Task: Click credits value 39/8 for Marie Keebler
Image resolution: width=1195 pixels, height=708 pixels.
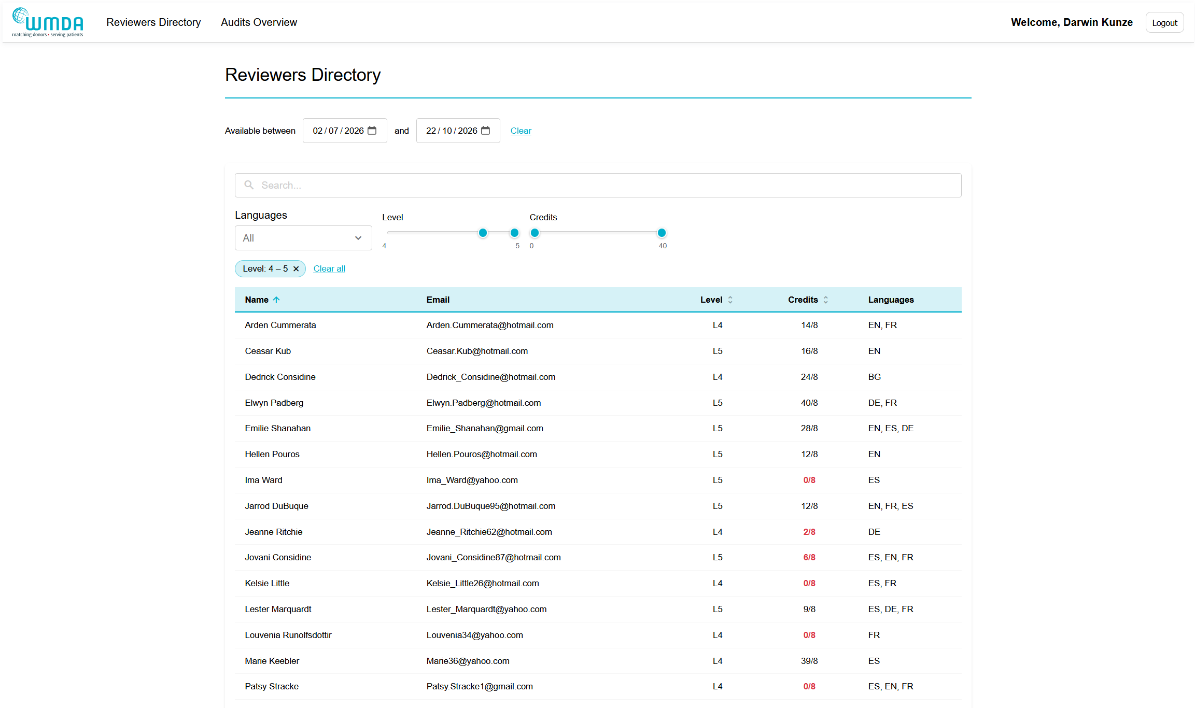Action: [x=809, y=661]
